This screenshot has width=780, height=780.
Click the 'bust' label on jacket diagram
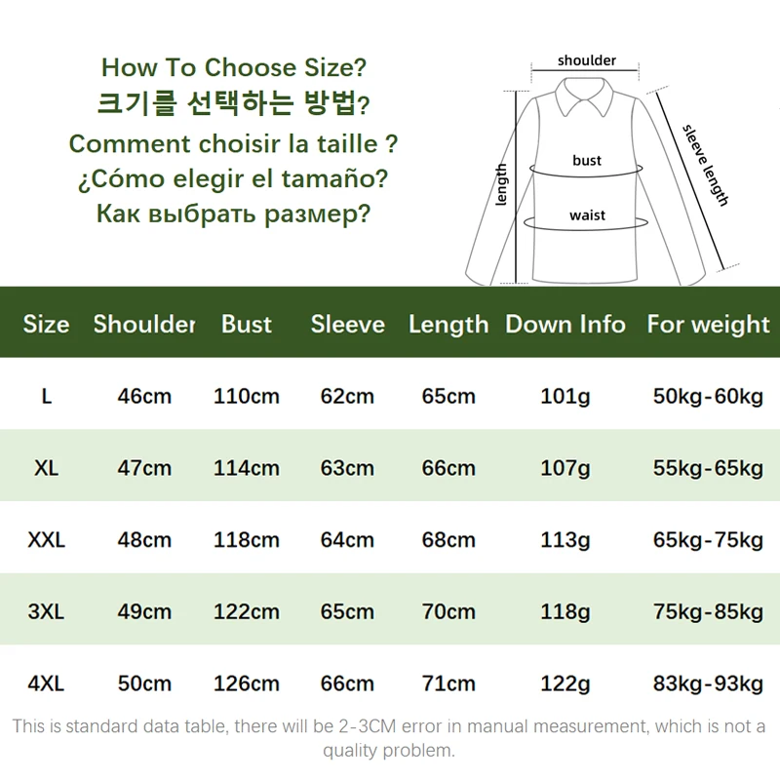(587, 161)
